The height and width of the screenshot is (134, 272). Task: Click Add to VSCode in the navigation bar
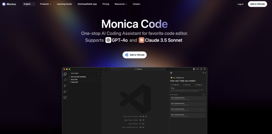[257, 4]
